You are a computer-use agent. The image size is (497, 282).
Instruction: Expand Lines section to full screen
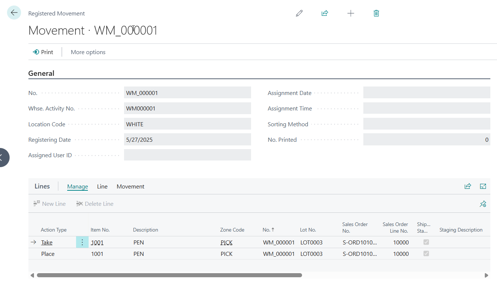(483, 186)
